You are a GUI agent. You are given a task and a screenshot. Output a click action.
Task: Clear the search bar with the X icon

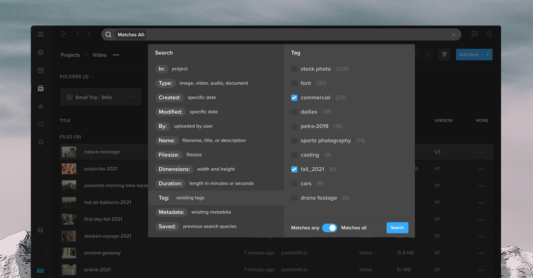[453, 35]
